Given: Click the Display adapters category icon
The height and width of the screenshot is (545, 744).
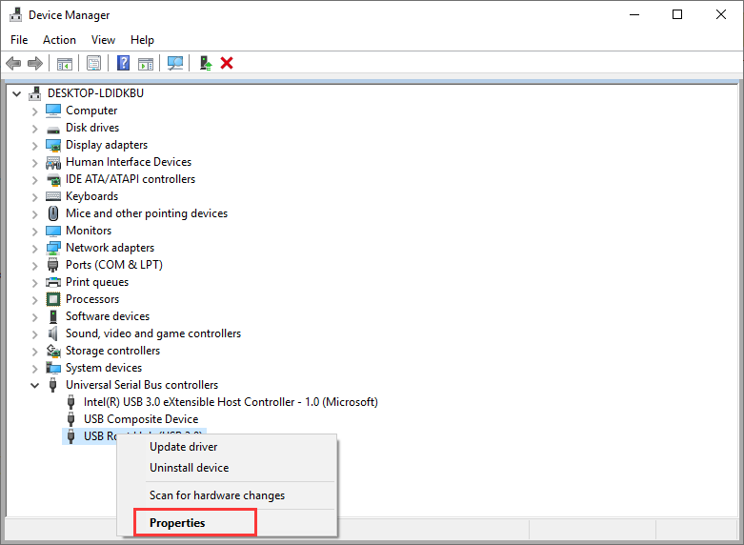Looking at the screenshot, I should [53, 145].
